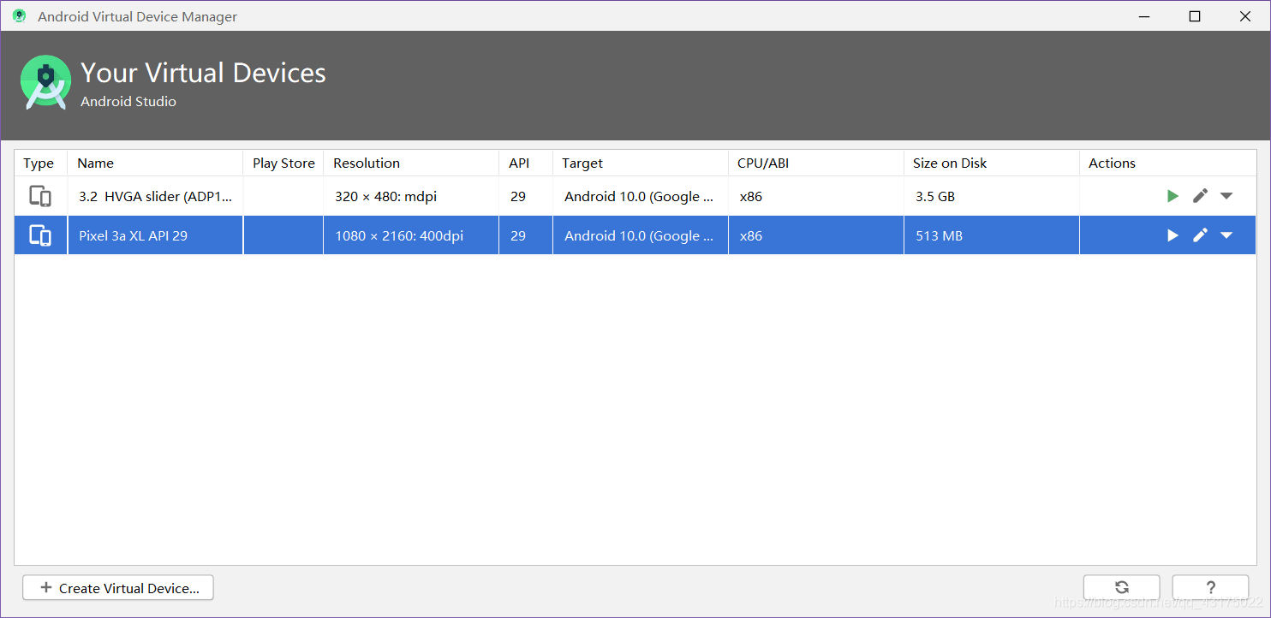
Task: Edit the 3.2 HVGA slider device
Action: pos(1200,196)
